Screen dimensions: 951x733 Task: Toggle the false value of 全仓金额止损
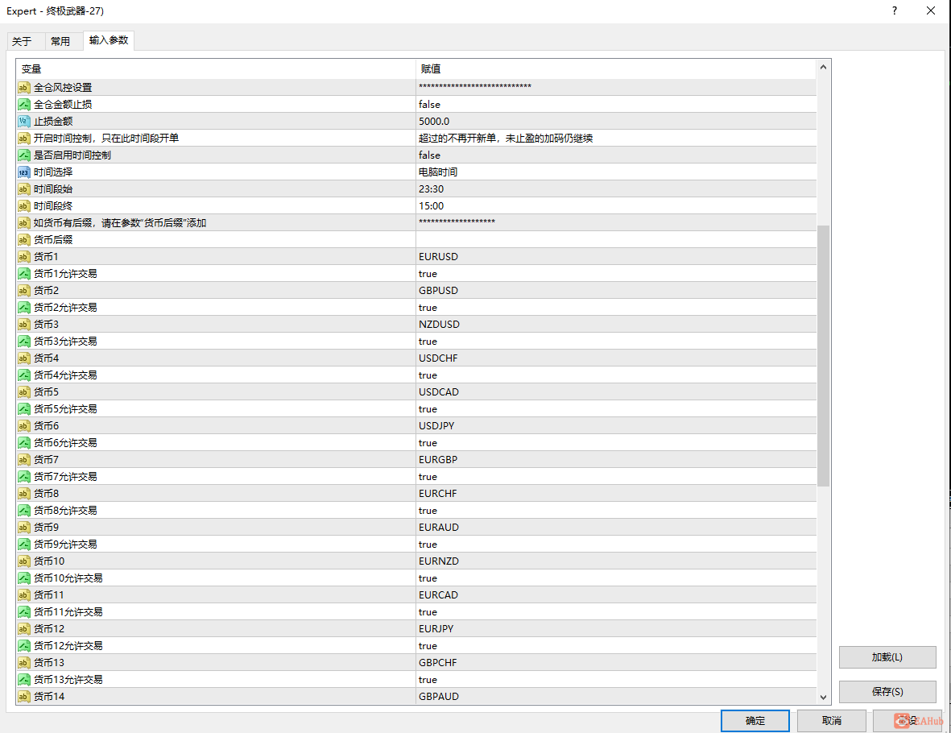(x=616, y=105)
